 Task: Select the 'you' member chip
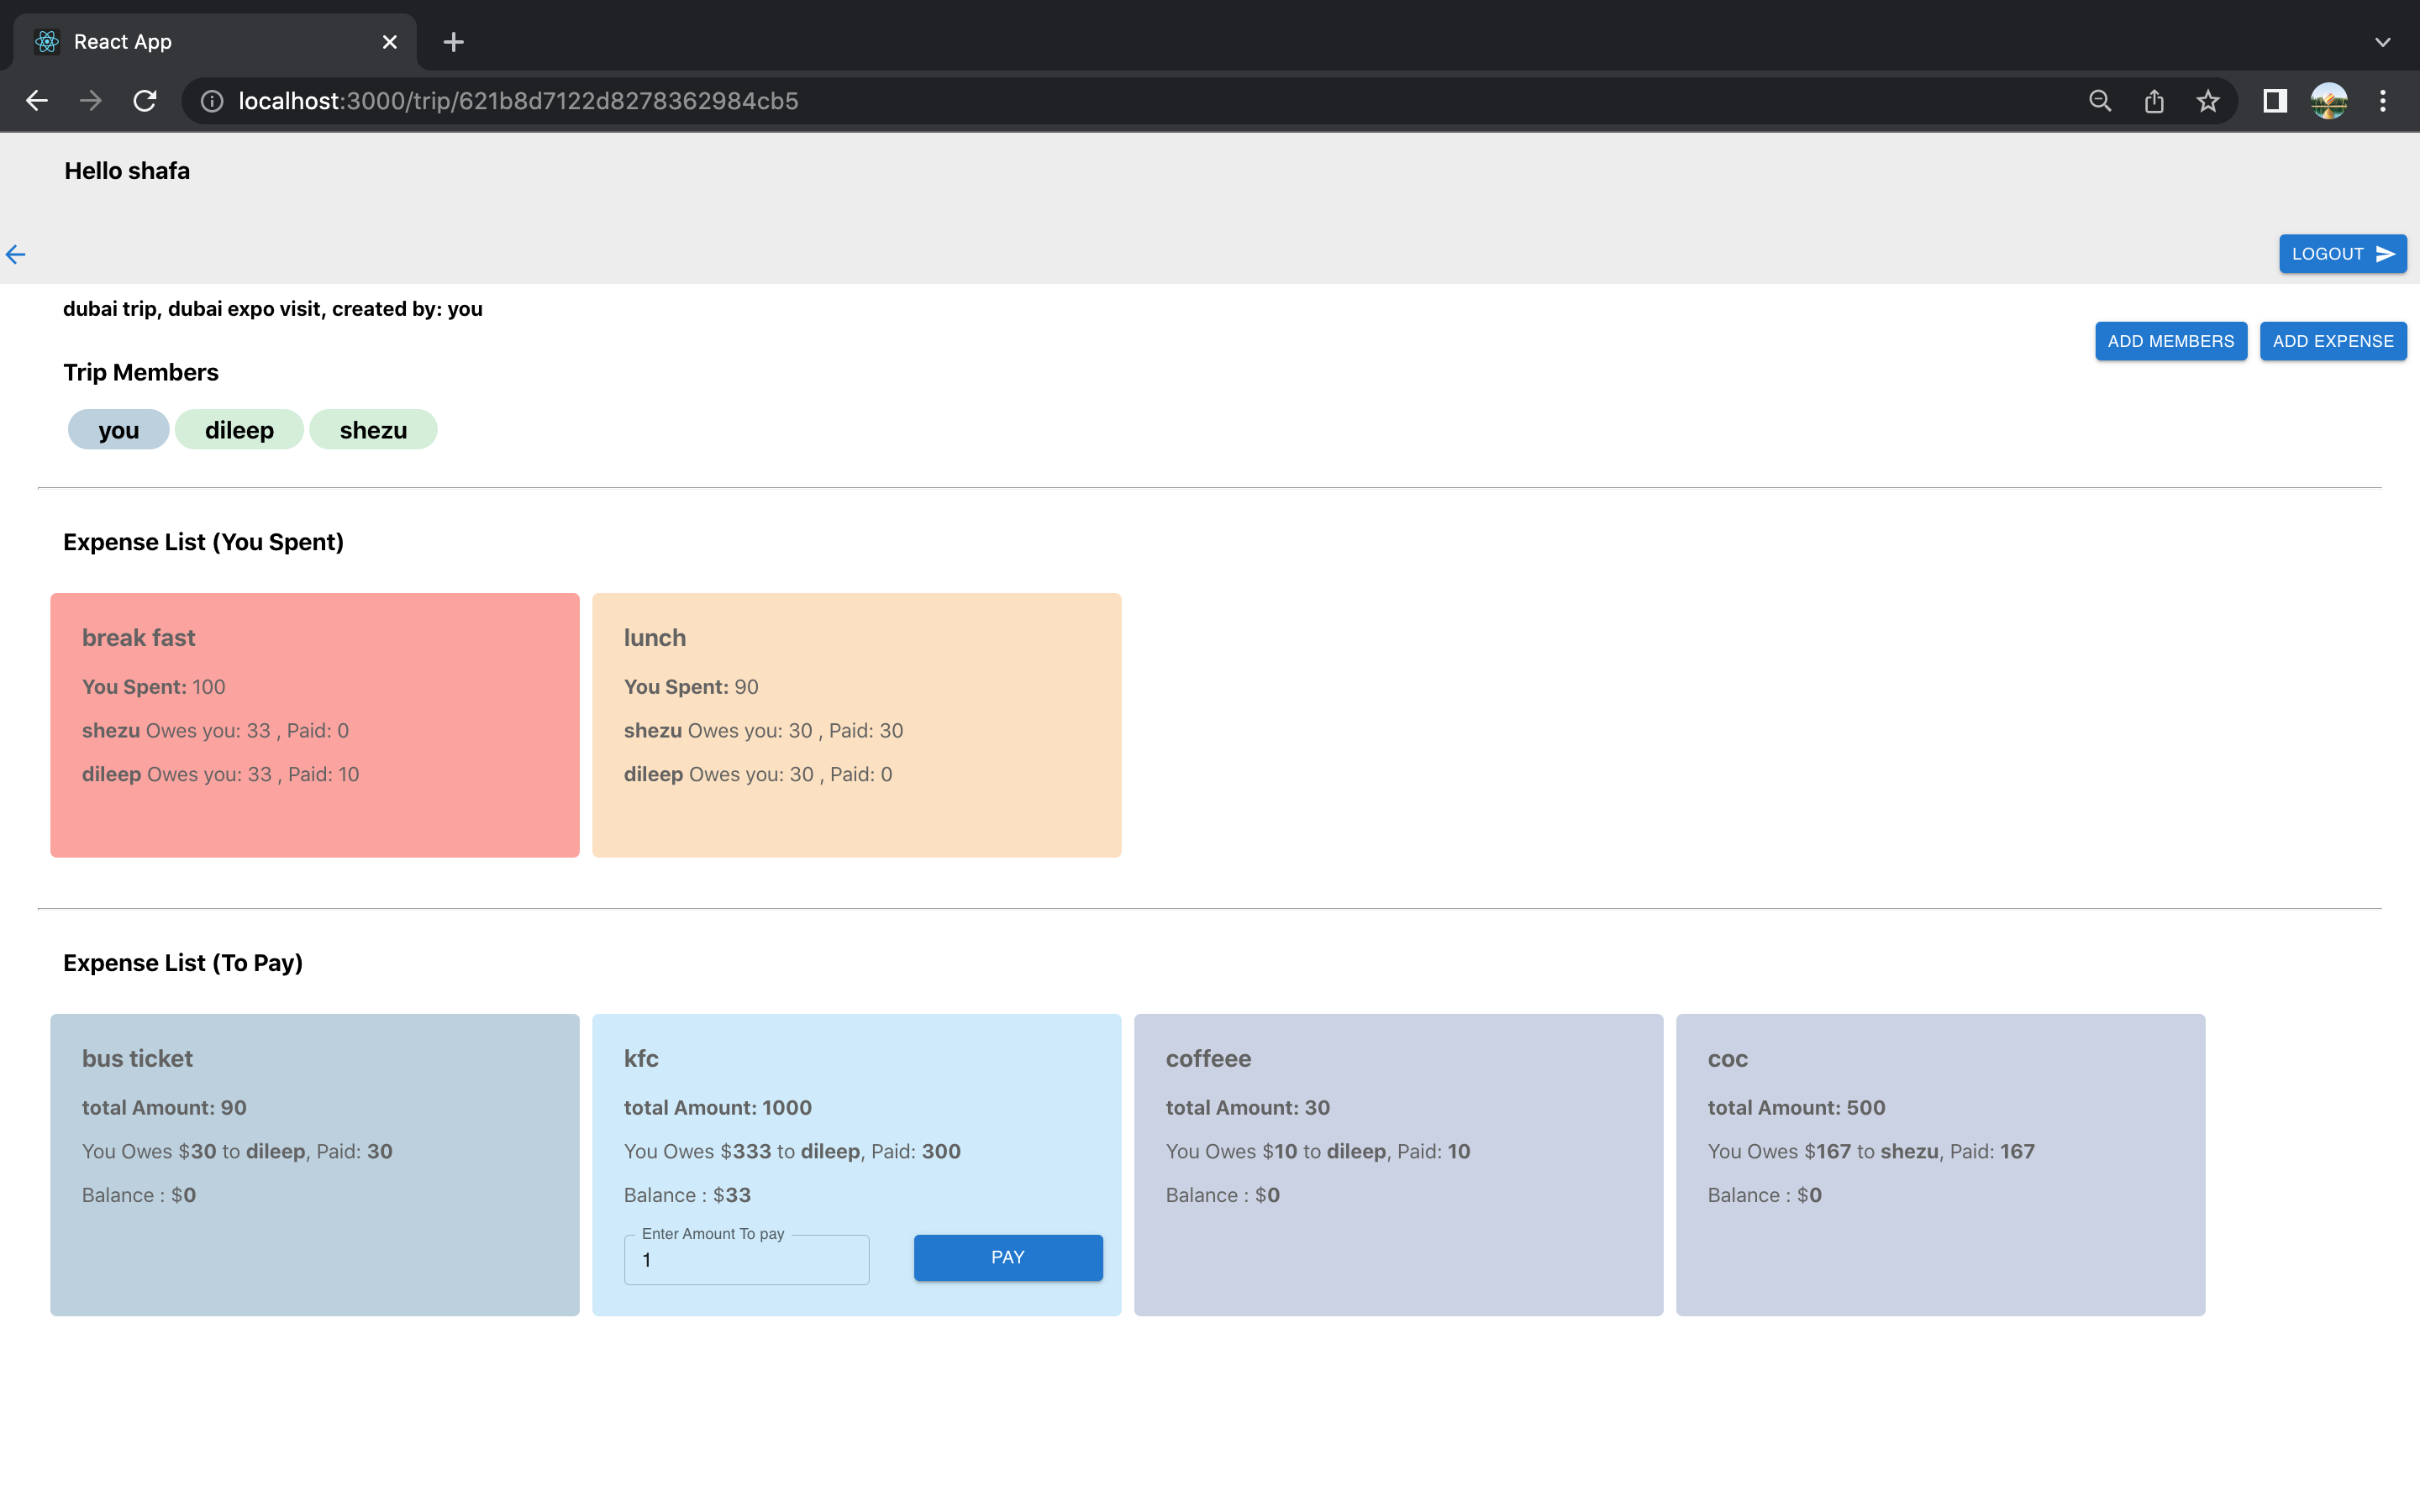(x=119, y=430)
